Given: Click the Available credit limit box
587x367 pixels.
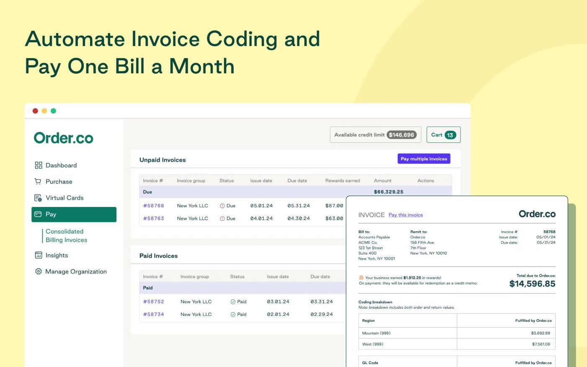Looking at the screenshot, I should (376, 135).
